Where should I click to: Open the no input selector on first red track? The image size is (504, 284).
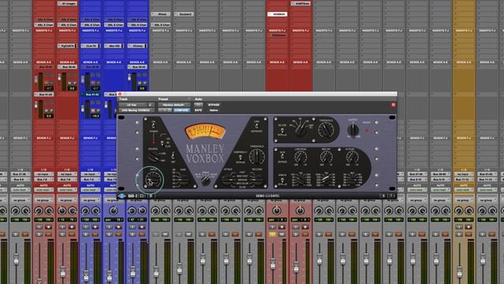click(44, 174)
